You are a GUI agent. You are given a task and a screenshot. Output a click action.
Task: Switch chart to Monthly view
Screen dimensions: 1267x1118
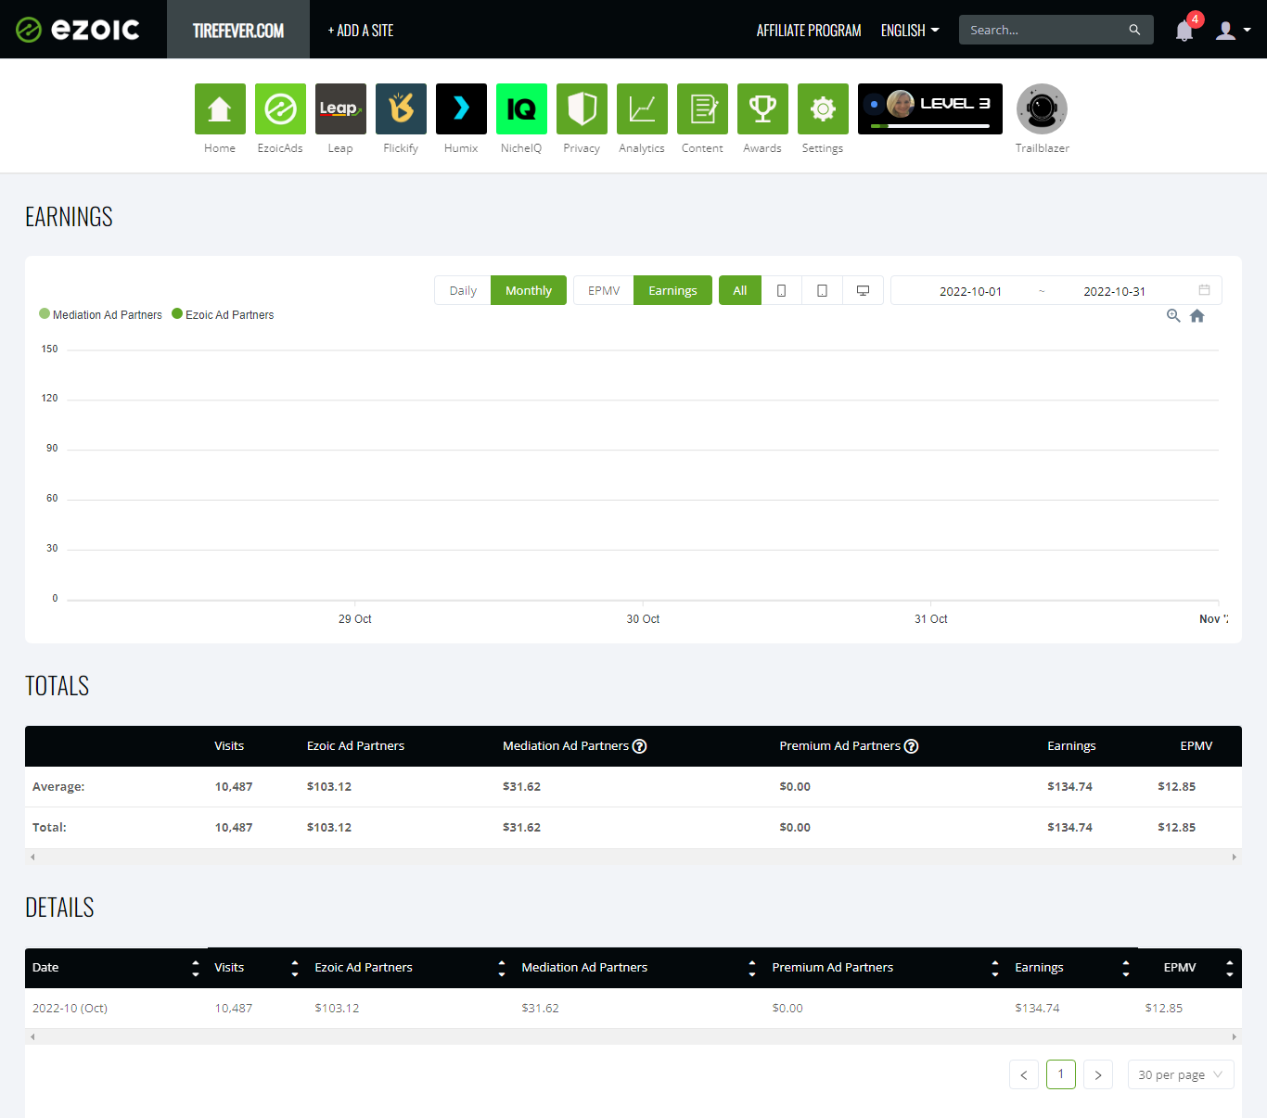pos(529,290)
